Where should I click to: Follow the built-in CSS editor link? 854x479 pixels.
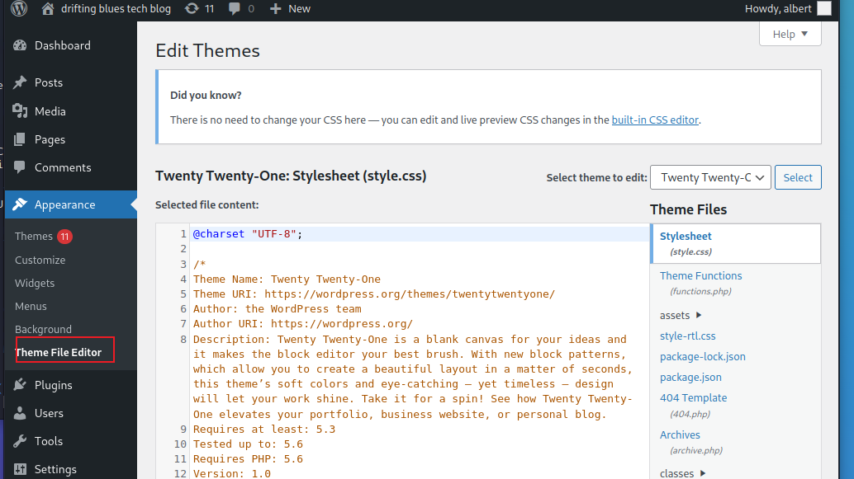coord(655,120)
